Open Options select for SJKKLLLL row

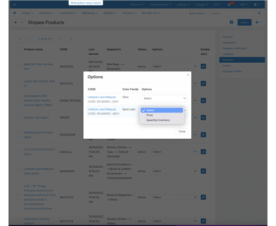coord(175,152)
